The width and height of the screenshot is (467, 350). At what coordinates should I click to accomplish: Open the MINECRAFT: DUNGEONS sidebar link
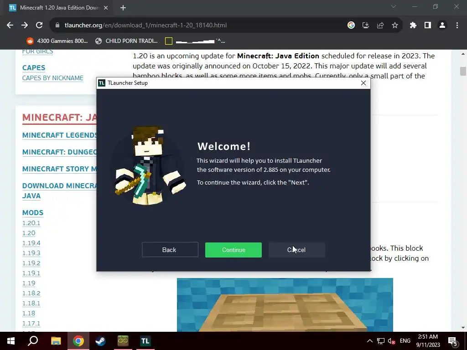[x=60, y=152]
